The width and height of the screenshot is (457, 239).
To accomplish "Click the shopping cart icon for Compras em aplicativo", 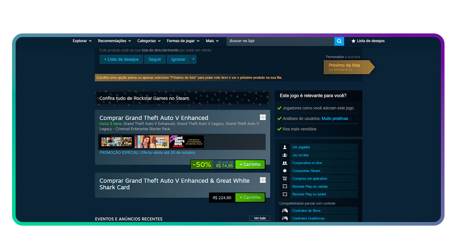I will [285, 178].
